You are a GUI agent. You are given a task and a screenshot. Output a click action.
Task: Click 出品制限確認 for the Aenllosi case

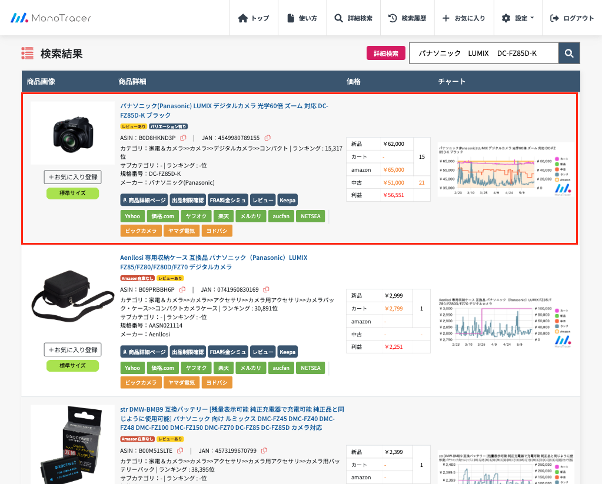(x=188, y=352)
